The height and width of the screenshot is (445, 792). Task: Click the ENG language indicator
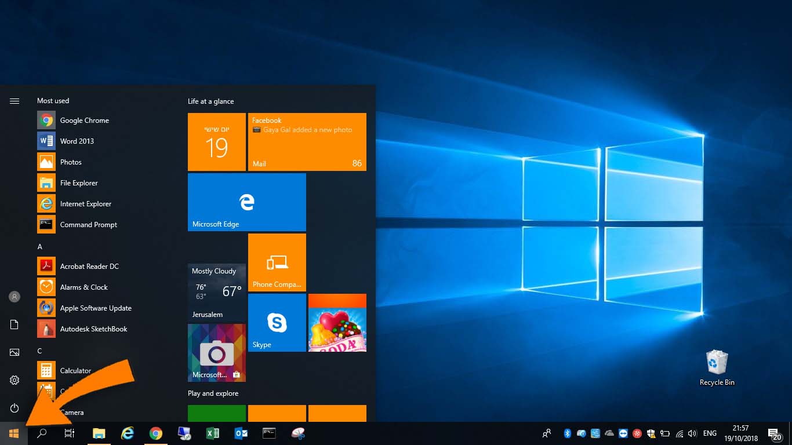point(710,433)
